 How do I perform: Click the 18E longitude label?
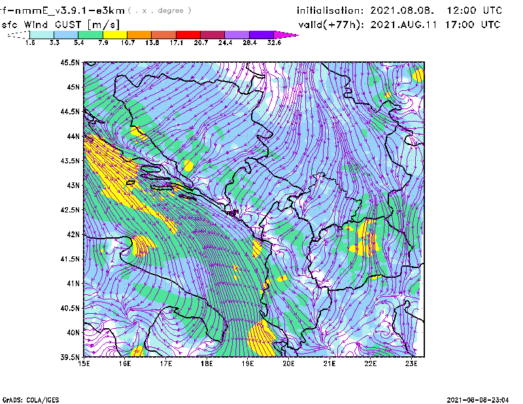(x=207, y=363)
